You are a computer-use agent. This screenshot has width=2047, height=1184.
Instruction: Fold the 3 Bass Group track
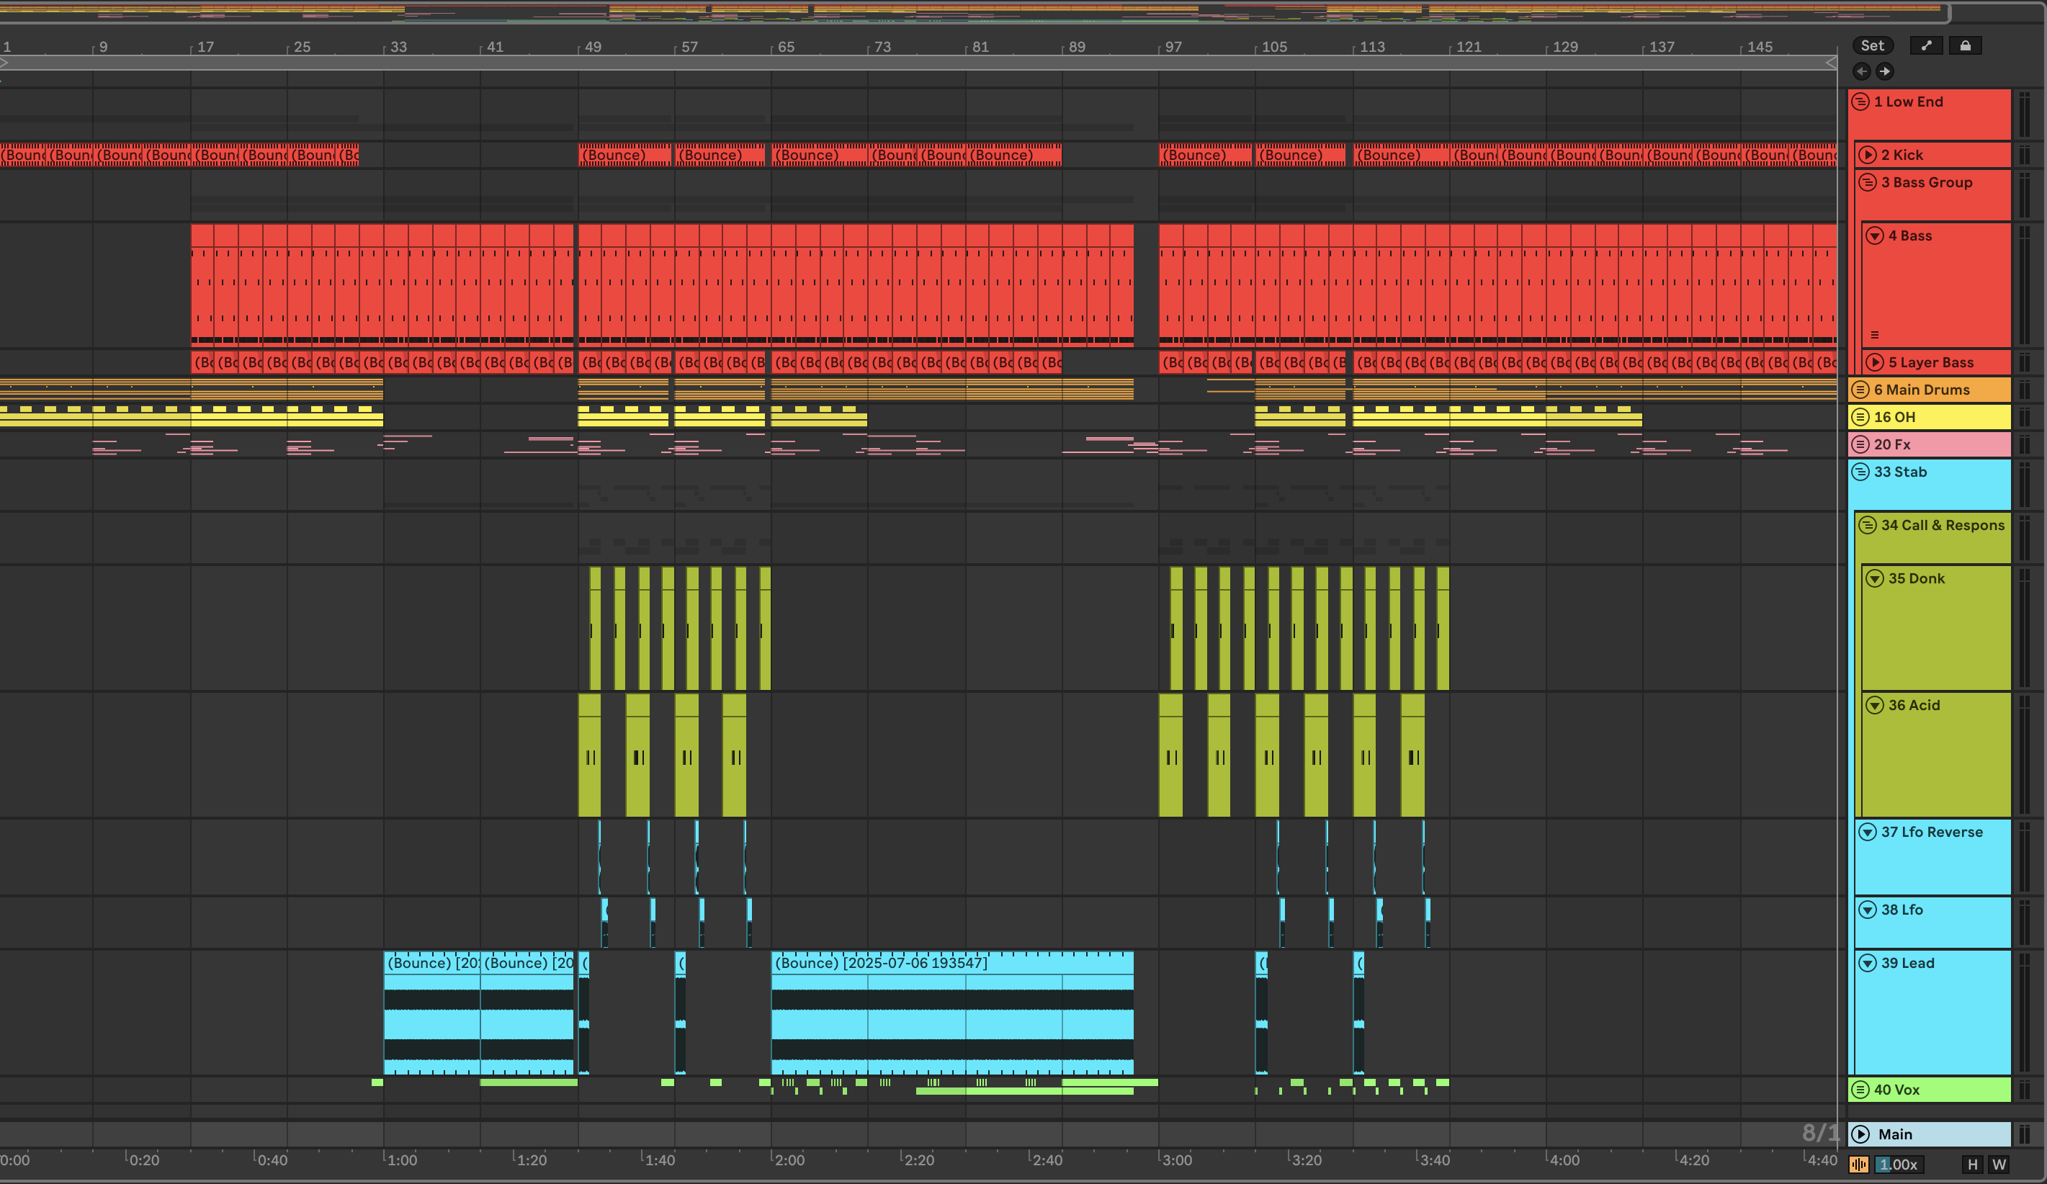[x=1868, y=182]
